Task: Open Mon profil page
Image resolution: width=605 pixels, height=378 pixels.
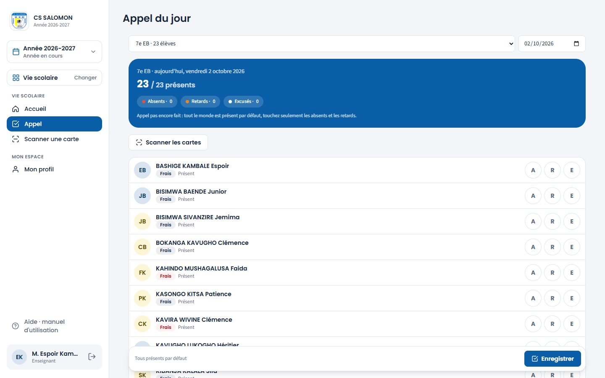Action: click(x=54, y=169)
